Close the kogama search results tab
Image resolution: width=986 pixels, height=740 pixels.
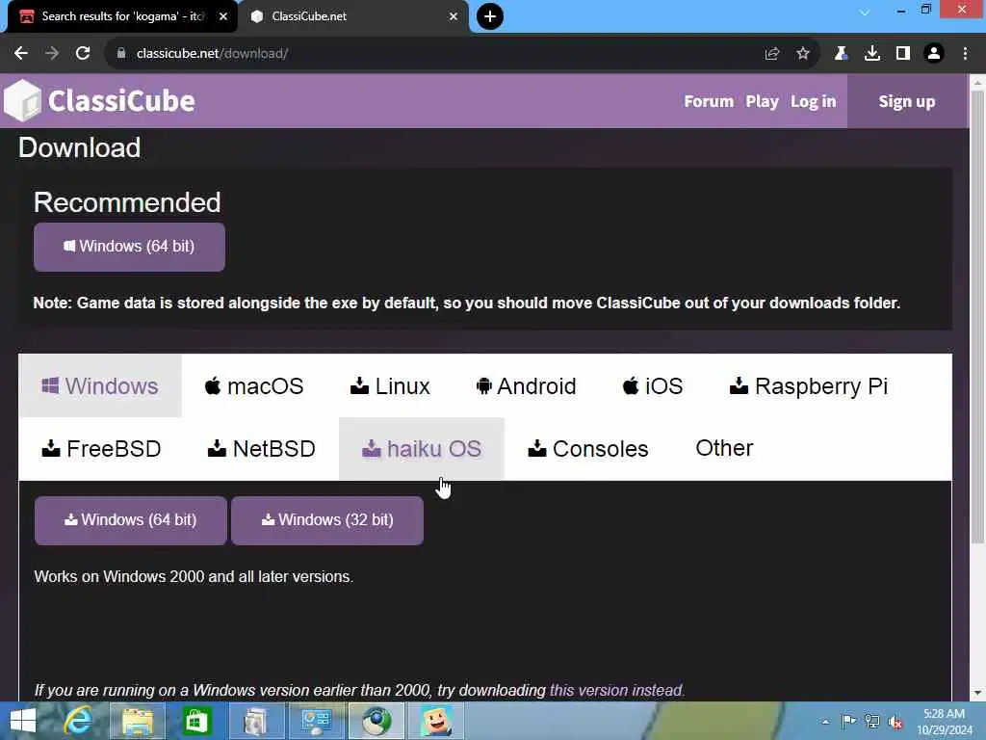[222, 16]
